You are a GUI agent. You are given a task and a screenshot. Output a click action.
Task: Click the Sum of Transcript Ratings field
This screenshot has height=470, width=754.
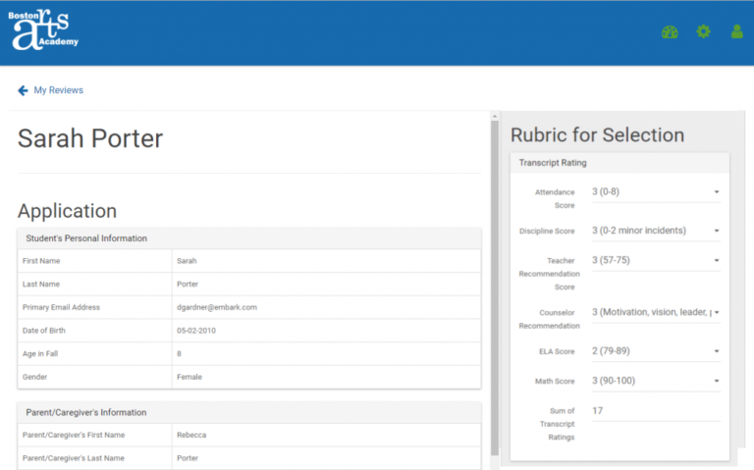[655, 411]
